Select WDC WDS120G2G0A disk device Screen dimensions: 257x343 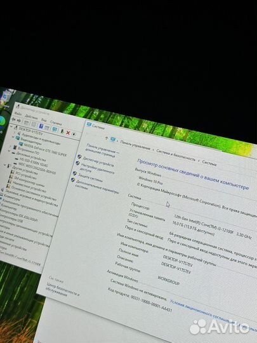pos(37,168)
